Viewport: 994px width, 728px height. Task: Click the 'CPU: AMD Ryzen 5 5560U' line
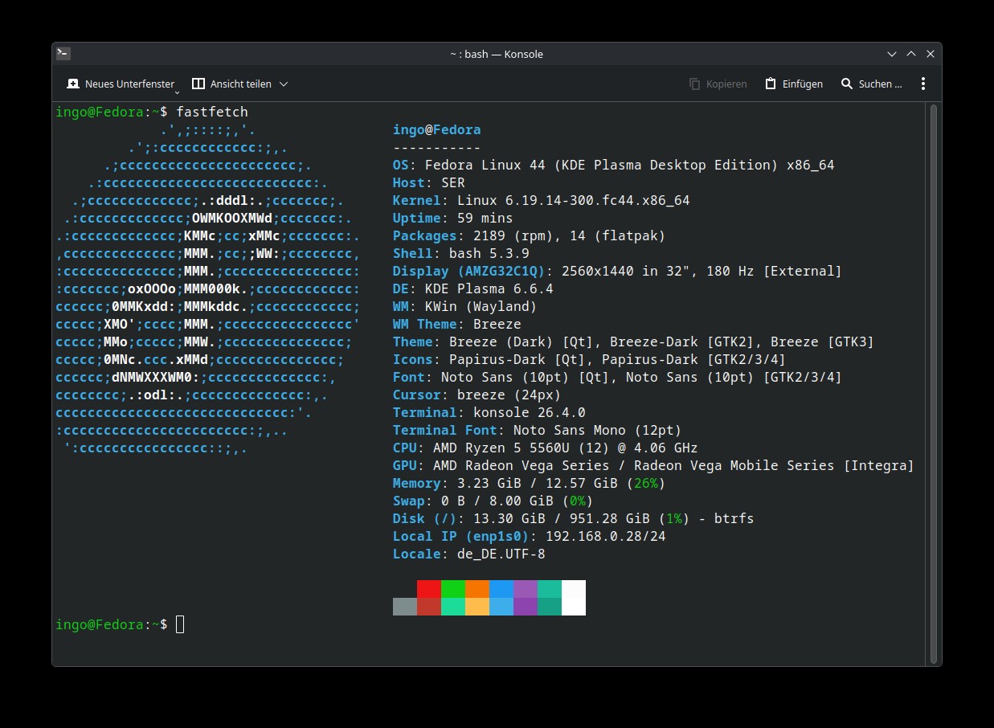click(x=546, y=448)
